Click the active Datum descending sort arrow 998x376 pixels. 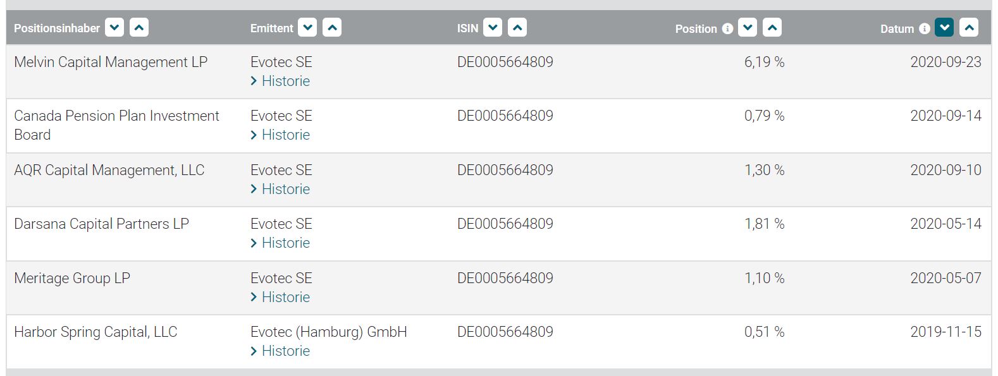tap(944, 28)
